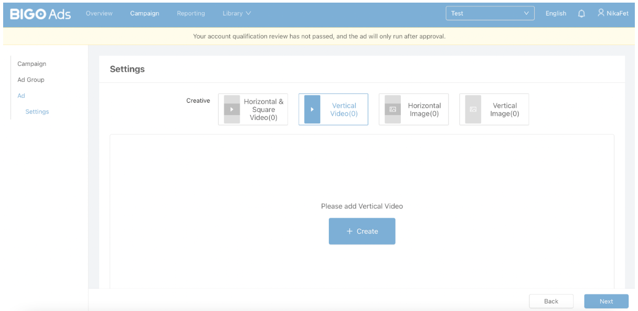Click 'Please add Vertical Video' text
Image resolution: width=638 pixels, height=311 pixels.
362,206
